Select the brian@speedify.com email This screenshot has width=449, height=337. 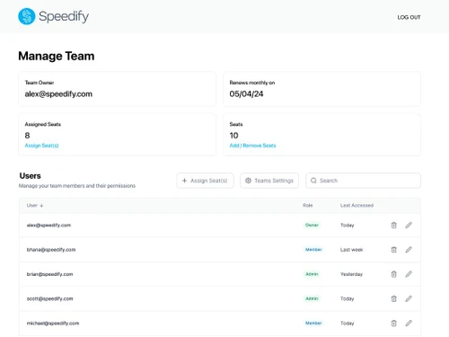(49, 274)
